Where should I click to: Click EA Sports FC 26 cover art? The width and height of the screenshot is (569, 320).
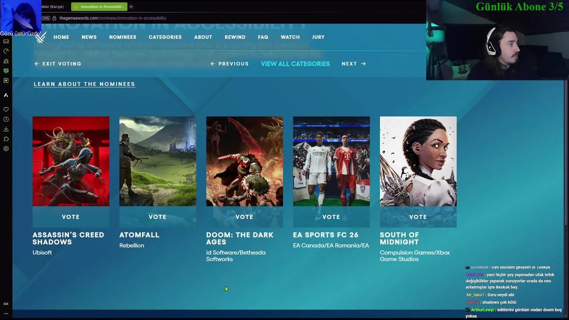(331, 161)
